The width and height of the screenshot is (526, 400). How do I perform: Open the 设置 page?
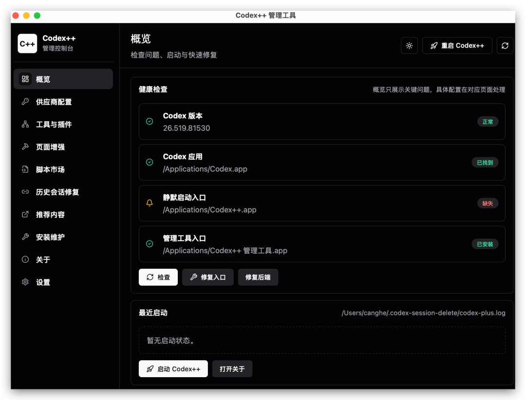[x=63, y=282]
